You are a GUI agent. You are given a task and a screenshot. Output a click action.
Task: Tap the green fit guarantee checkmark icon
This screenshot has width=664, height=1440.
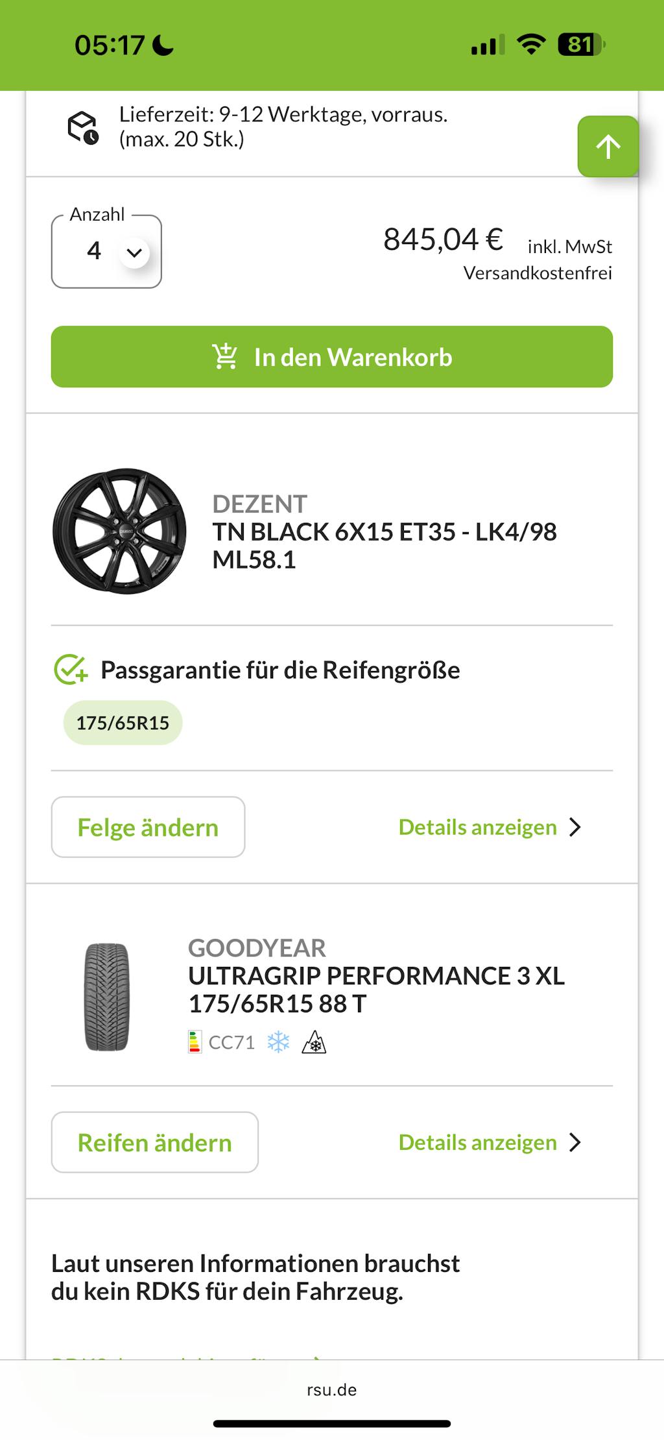point(71,670)
